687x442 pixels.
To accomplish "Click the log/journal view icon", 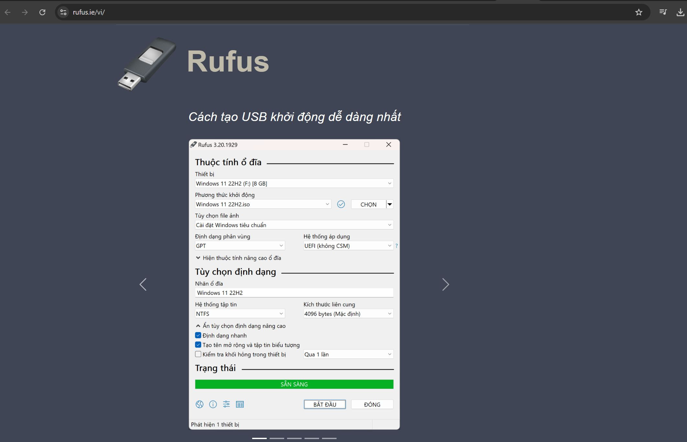I will (x=239, y=404).
